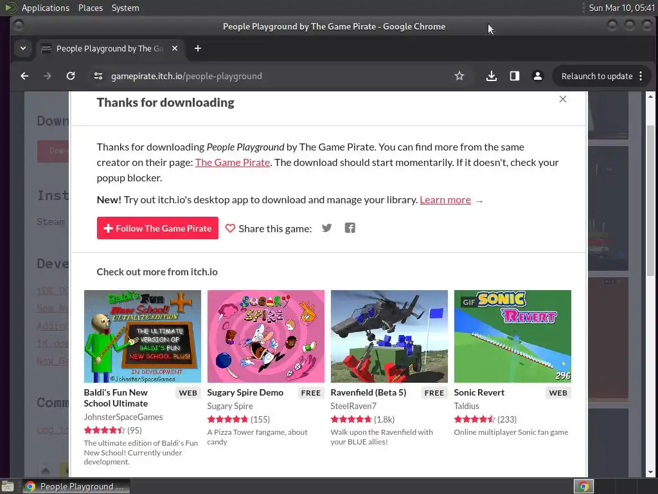This screenshot has width=658, height=494.
Task: Click Relaunch to update button
Action: click(x=597, y=76)
